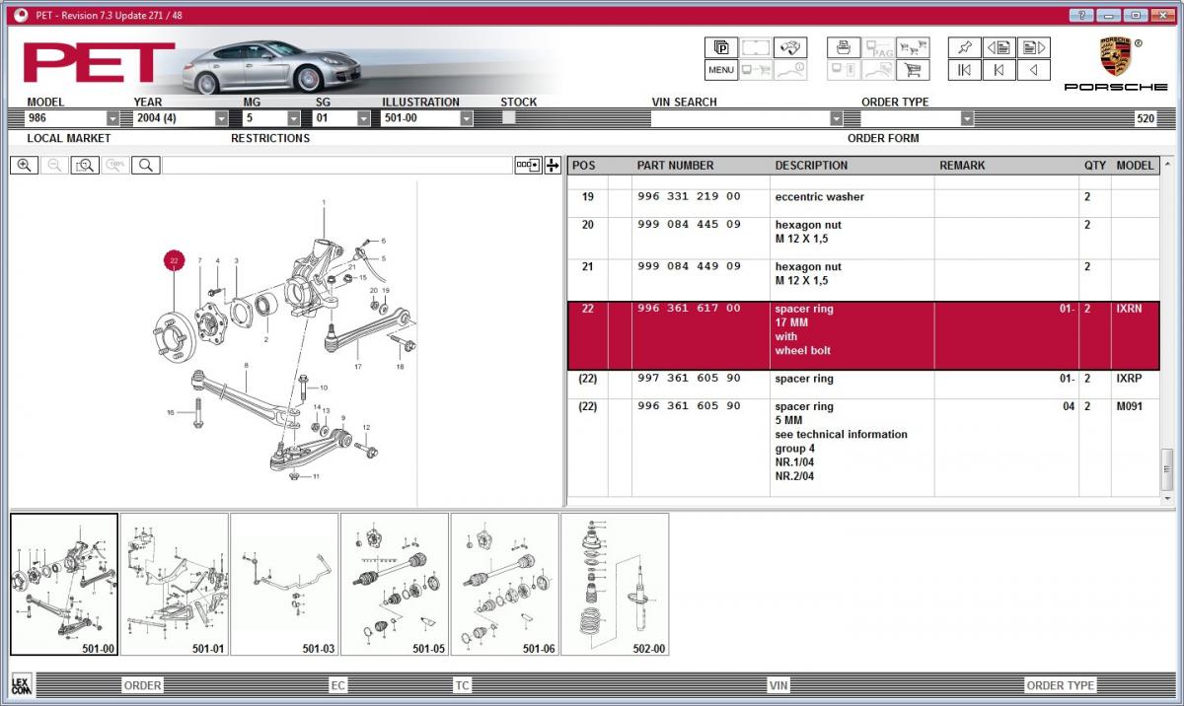Click the printer icon in toolbar
The image size is (1184, 706).
click(845, 47)
